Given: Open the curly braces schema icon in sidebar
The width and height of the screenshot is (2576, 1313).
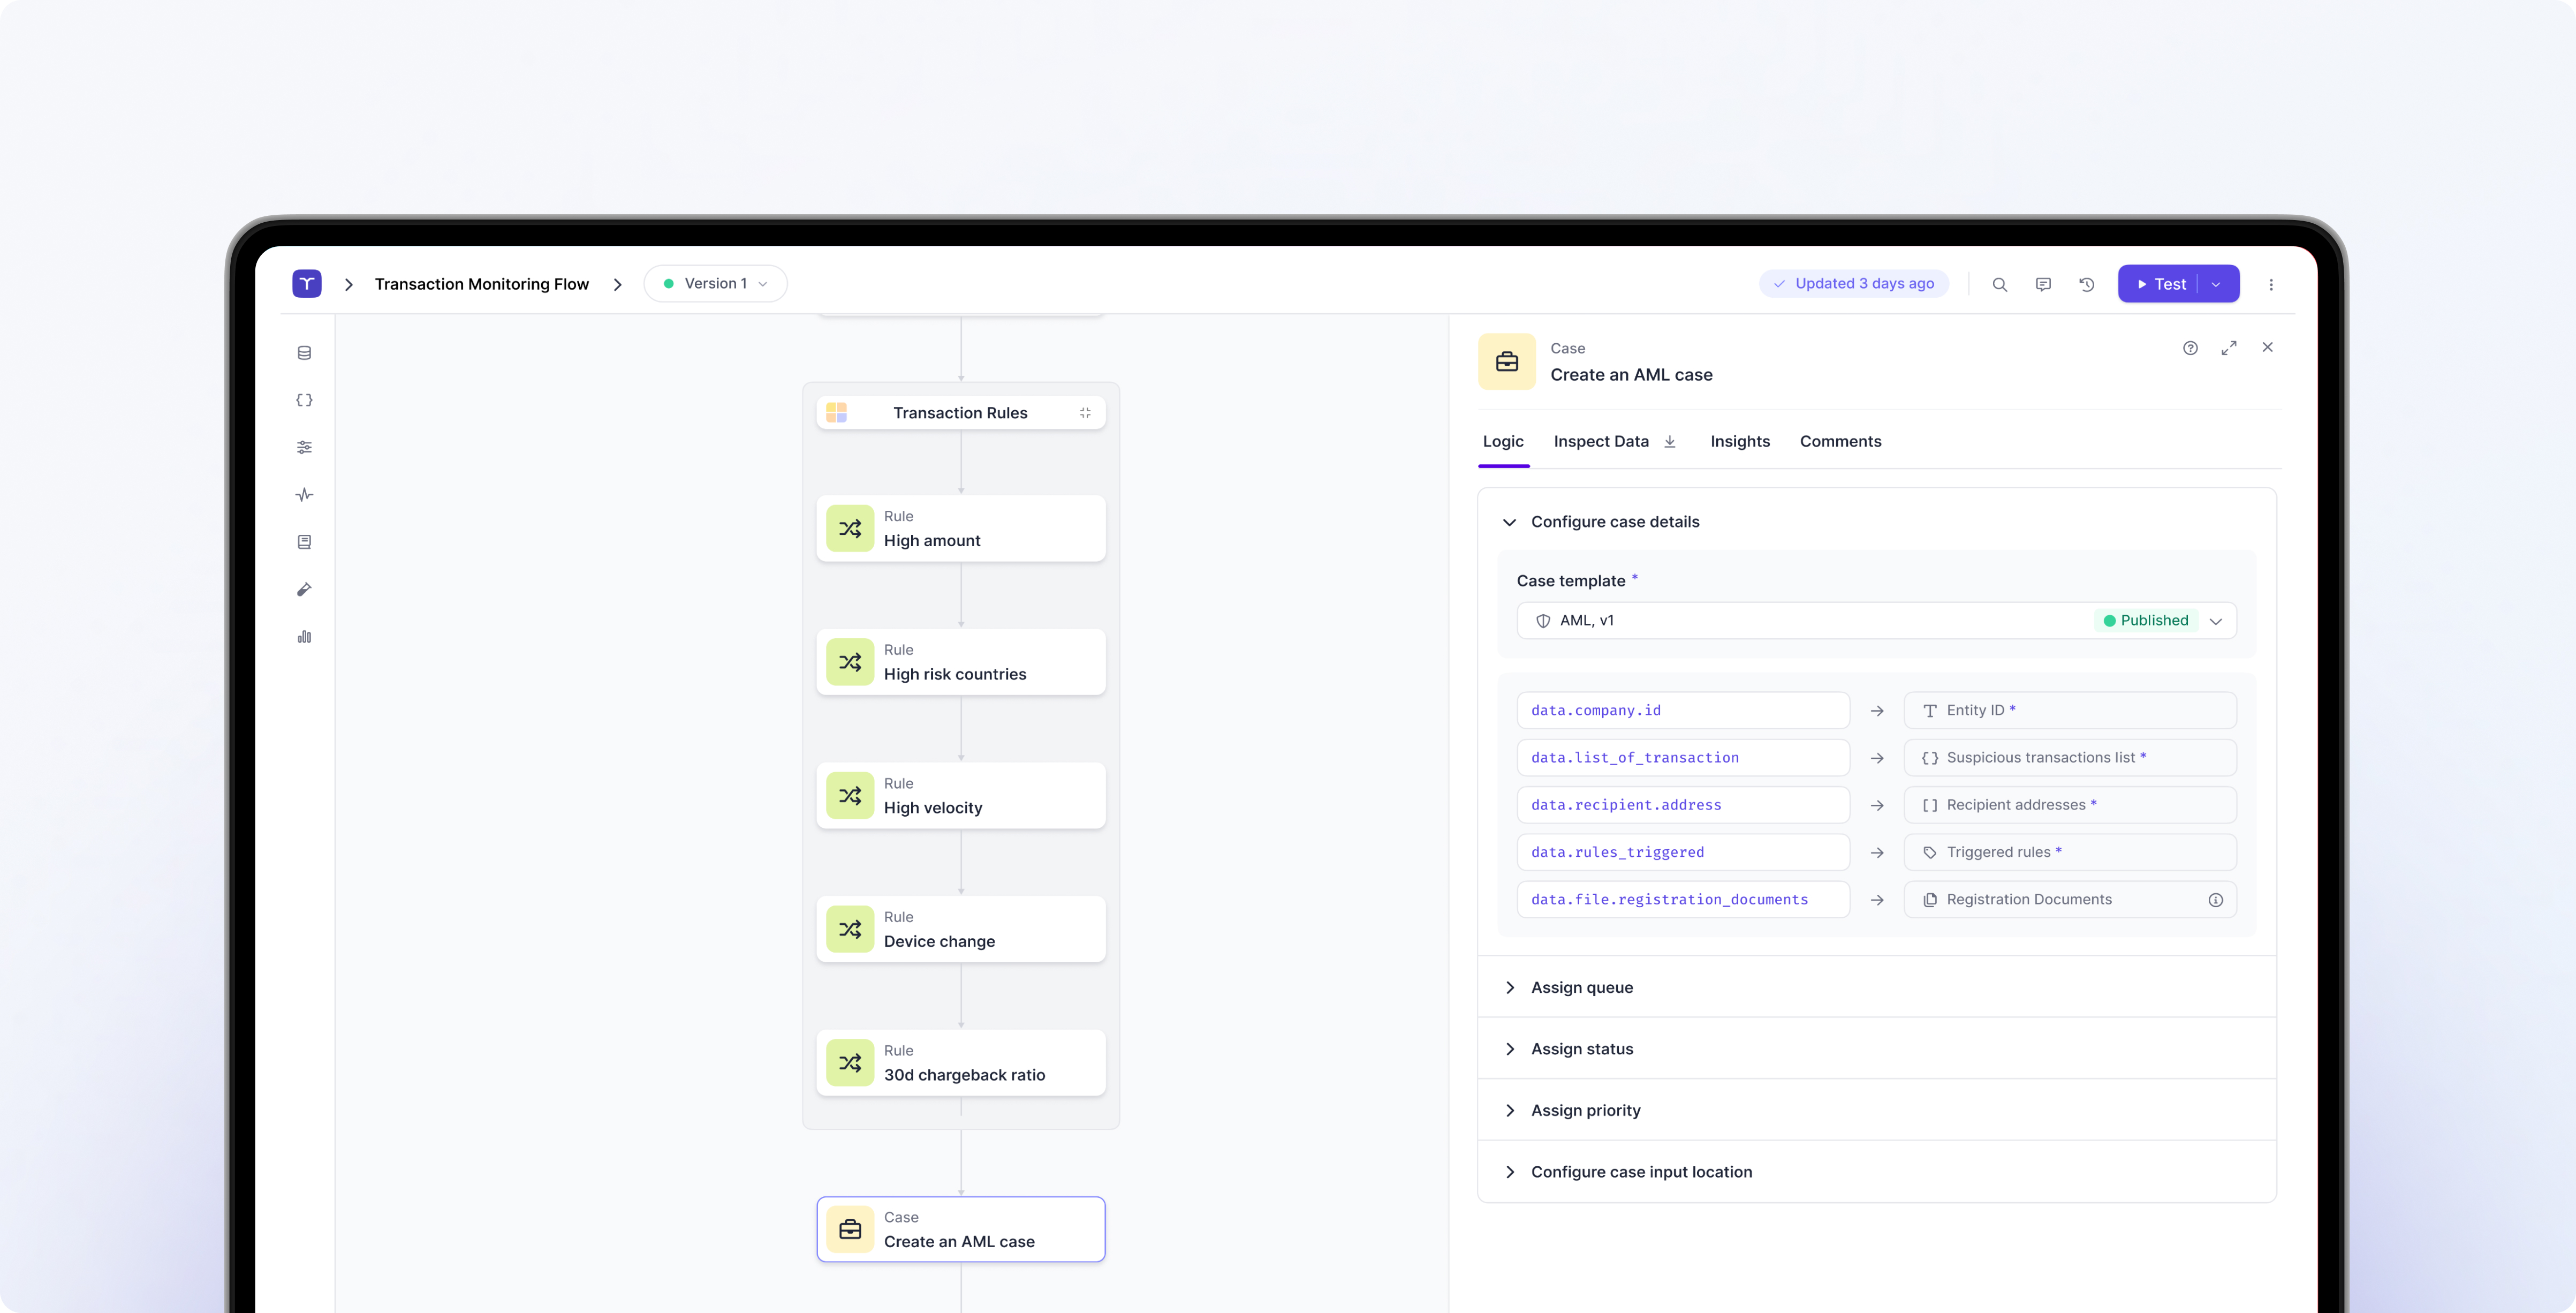Looking at the screenshot, I should 304,400.
